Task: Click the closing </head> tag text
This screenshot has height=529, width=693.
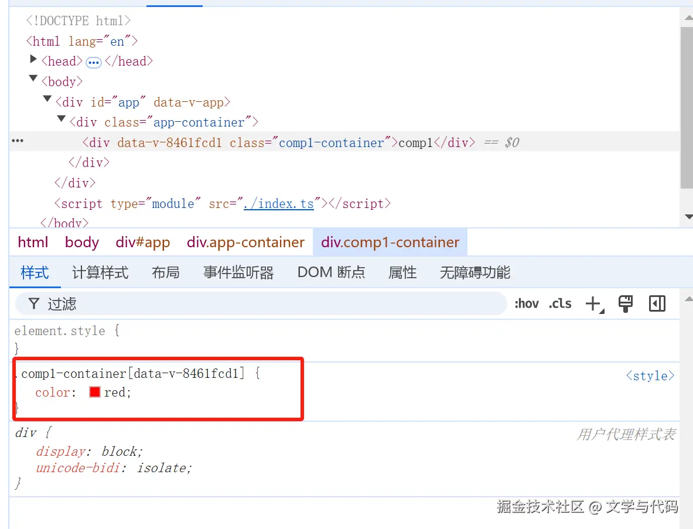Action: click(129, 62)
